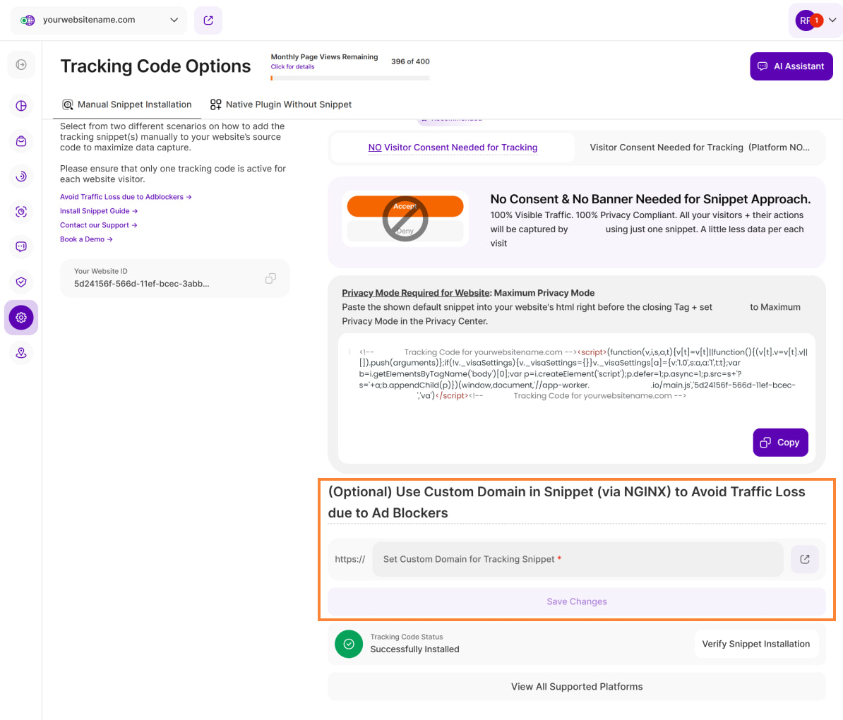Switch to Visitor Consent Needed for Tracking option

699,148
